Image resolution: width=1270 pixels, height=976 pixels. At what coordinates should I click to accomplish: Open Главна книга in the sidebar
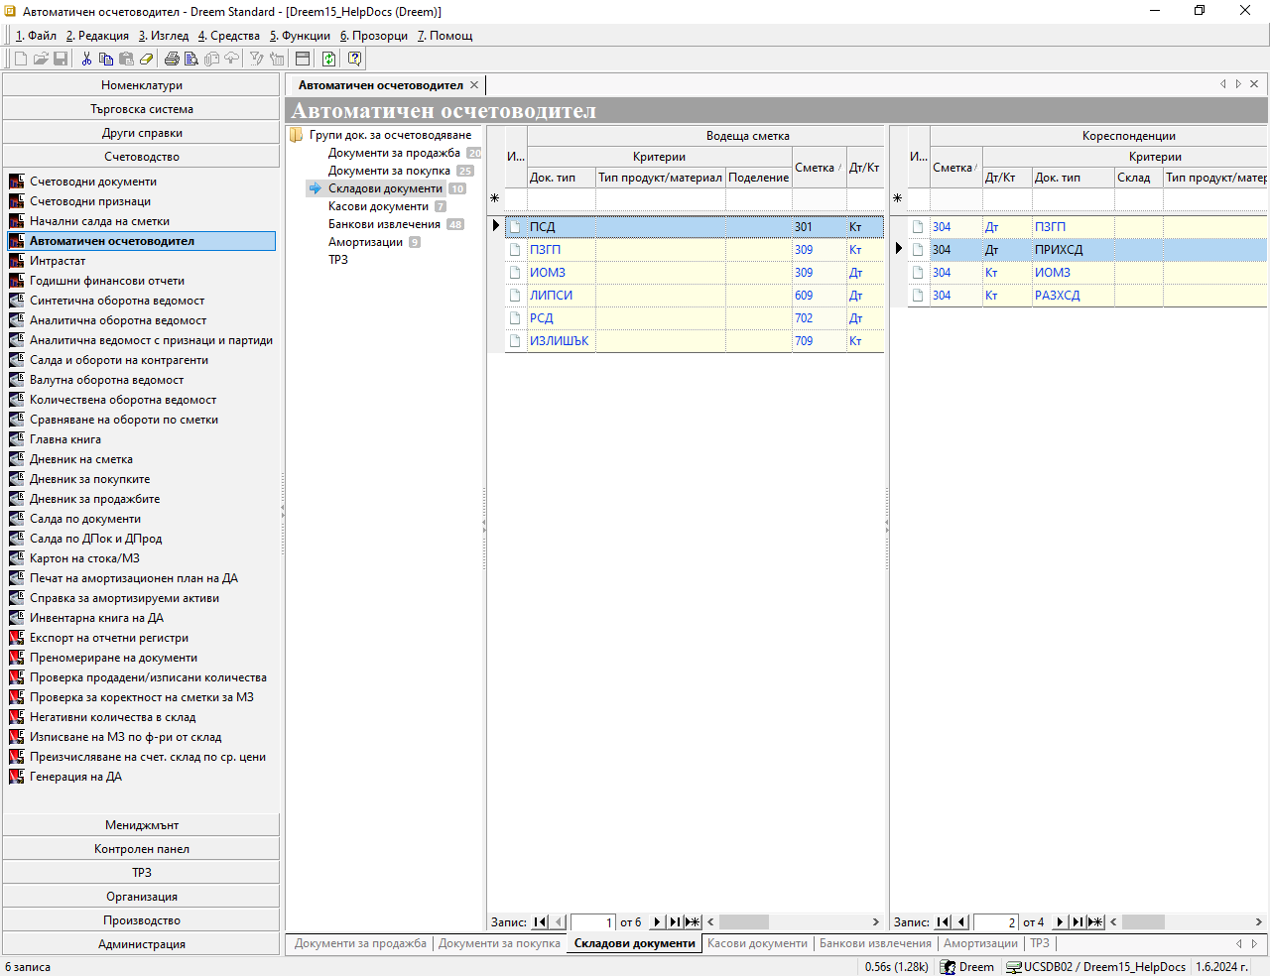click(x=65, y=439)
